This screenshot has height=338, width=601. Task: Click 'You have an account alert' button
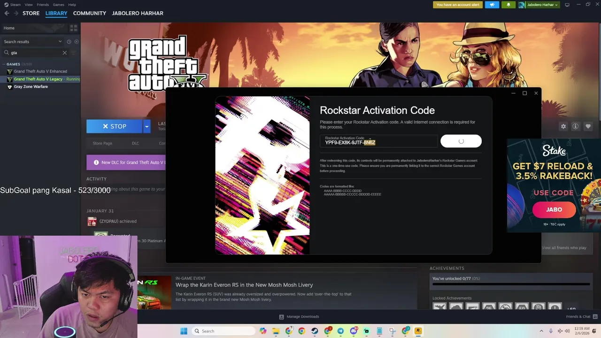click(458, 5)
